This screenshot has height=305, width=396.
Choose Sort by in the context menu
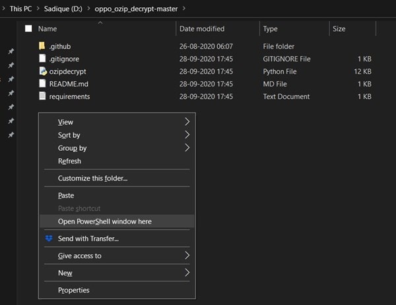tap(117, 135)
